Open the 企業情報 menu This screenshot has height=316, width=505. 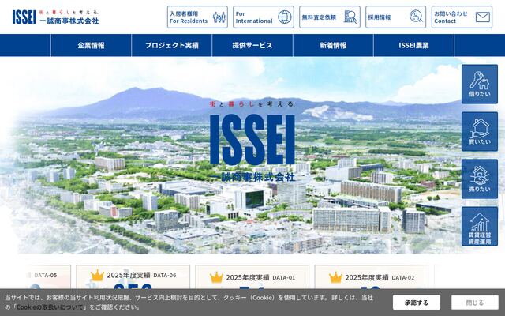pos(92,46)
